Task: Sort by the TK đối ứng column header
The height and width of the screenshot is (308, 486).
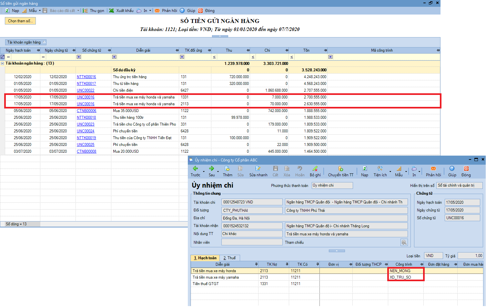Action: (x=193, y=50)
